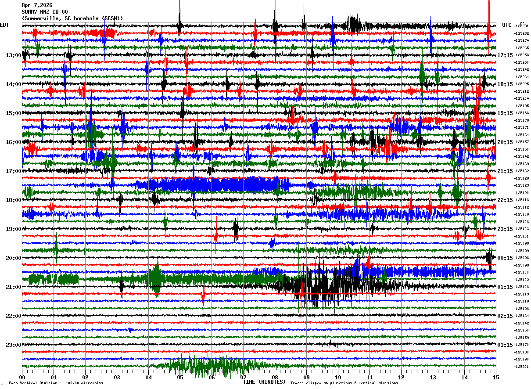Click the 16:00 EDT time label
The width and height of the screenshot is (531, 389).
14,142
